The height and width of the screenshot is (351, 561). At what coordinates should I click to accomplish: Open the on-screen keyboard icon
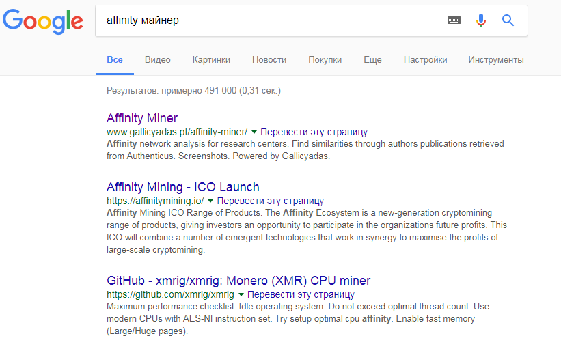454,20
